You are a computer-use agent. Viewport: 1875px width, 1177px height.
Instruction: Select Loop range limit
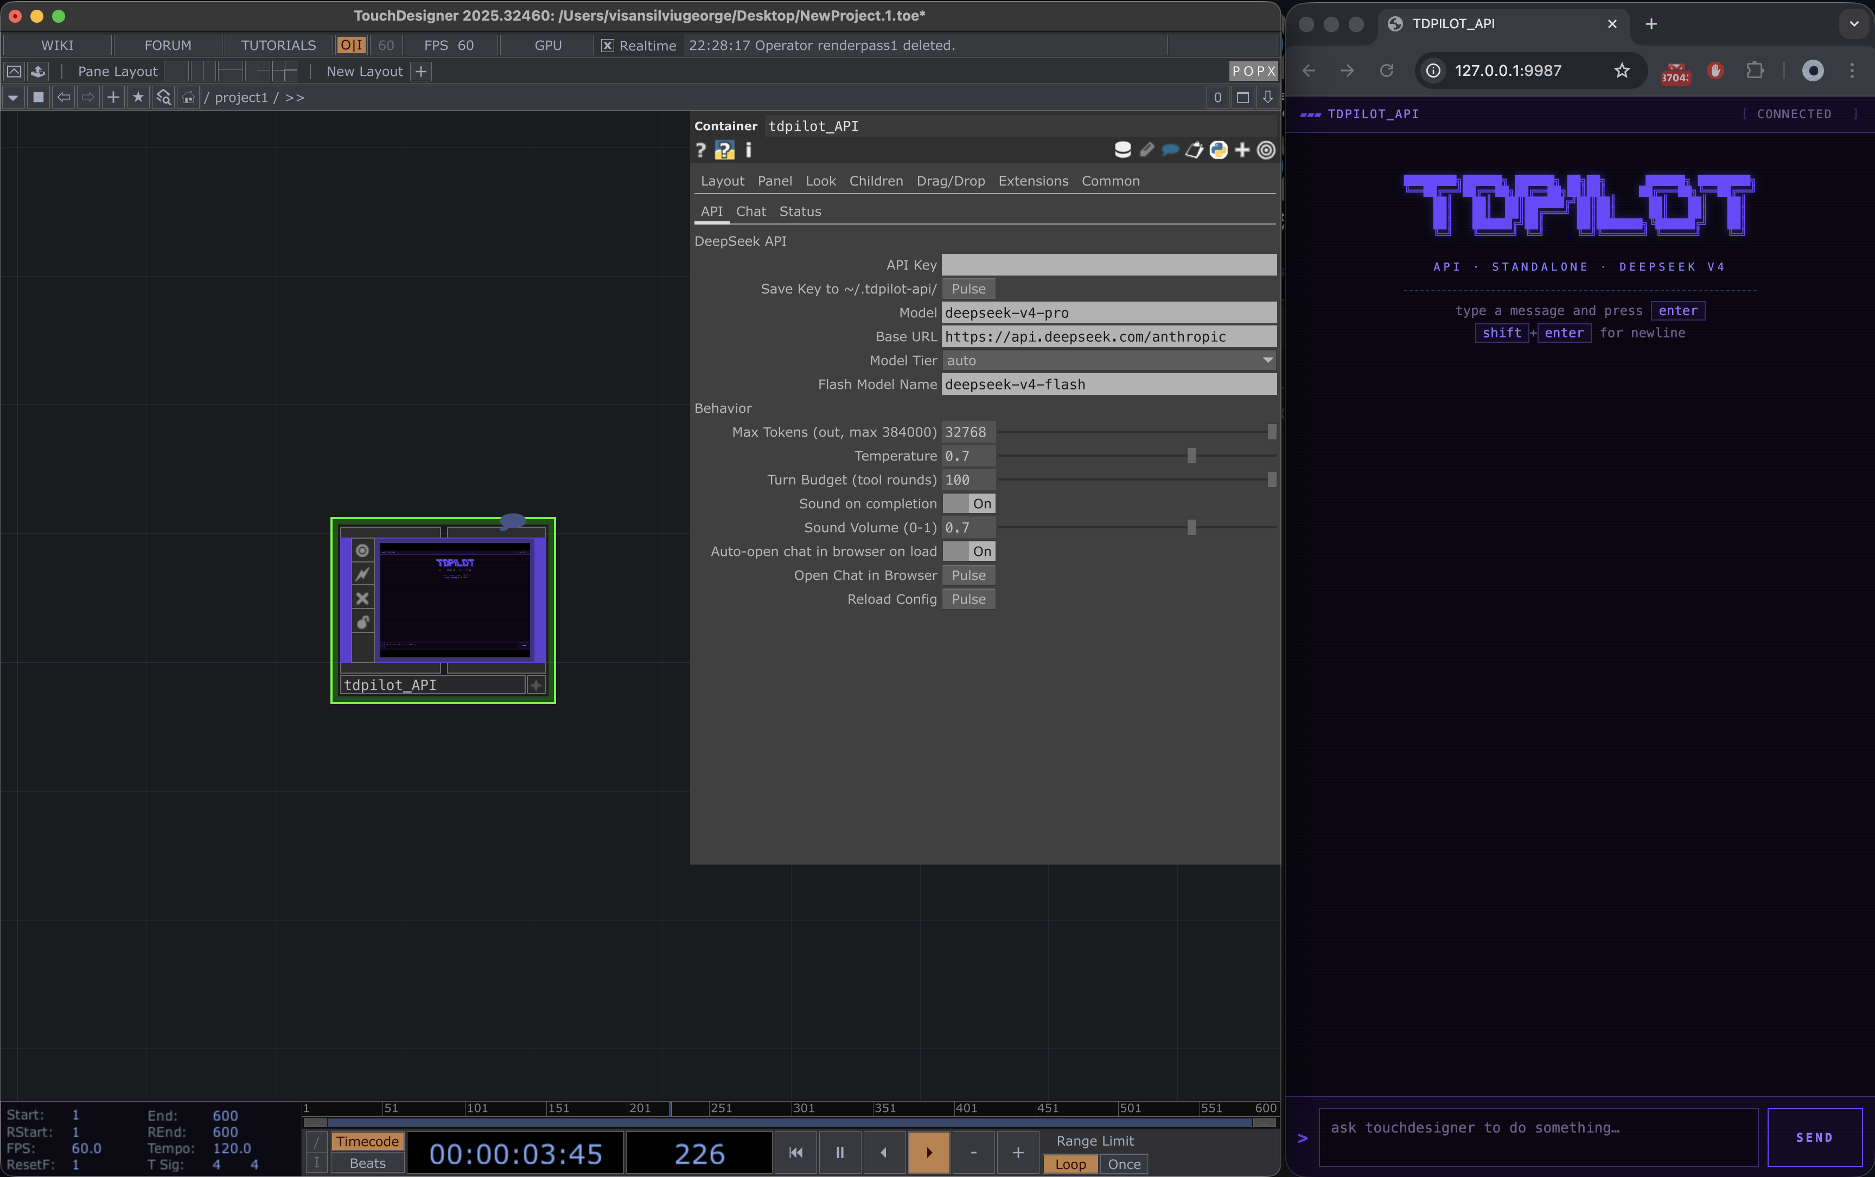[1070, 1164]
